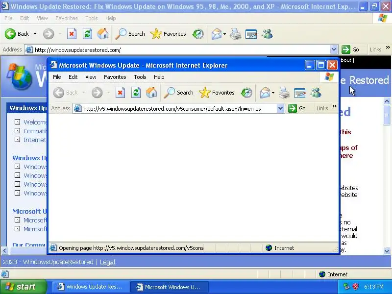The width and height of the screenshot is (392, 294).
Task: Click Stop icon in the front Windows Update window
Action: pyautogui.click(x=120, y=93)
